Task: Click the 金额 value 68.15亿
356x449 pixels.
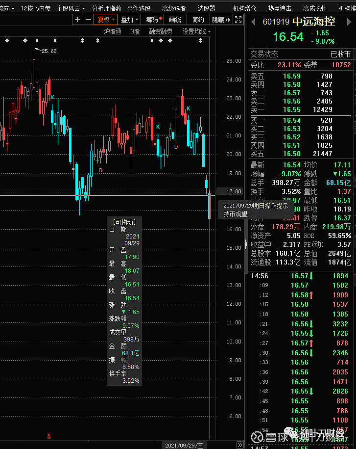Action: (338, 183)
